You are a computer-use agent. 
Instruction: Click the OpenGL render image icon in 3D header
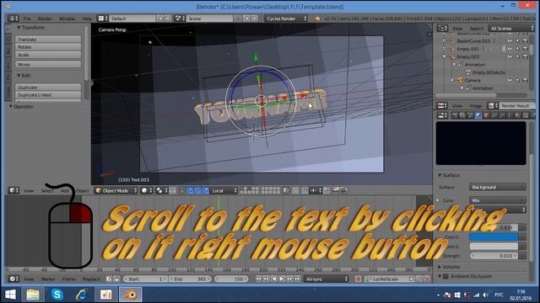click(x=336, y=190)
